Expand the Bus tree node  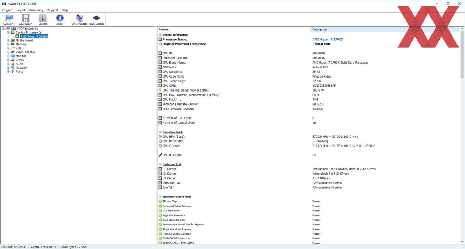coord(8,48)
